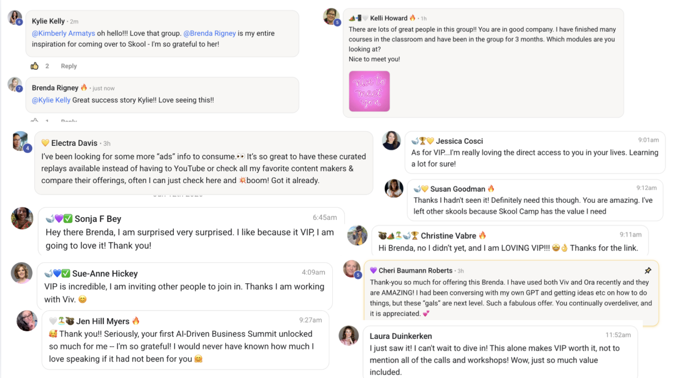This screenshot has height=378, width=680.
Task: Click the @Kylie Kelly mention in Brenda's reply
Action: [x=51, y=100]
